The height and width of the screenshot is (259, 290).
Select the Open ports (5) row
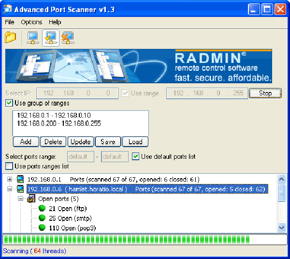click(x=58, y=199)
